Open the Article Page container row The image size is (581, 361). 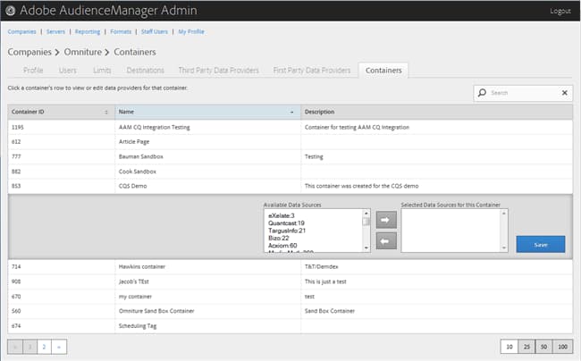(x=290, y=142)
